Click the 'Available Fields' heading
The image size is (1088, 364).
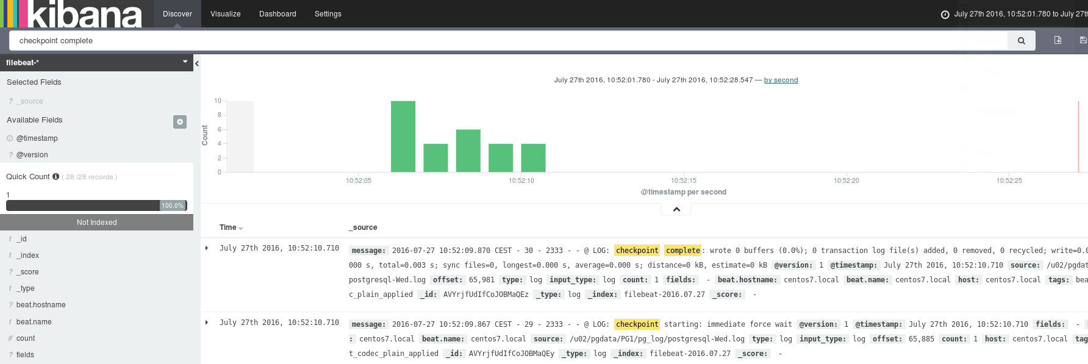35,120
